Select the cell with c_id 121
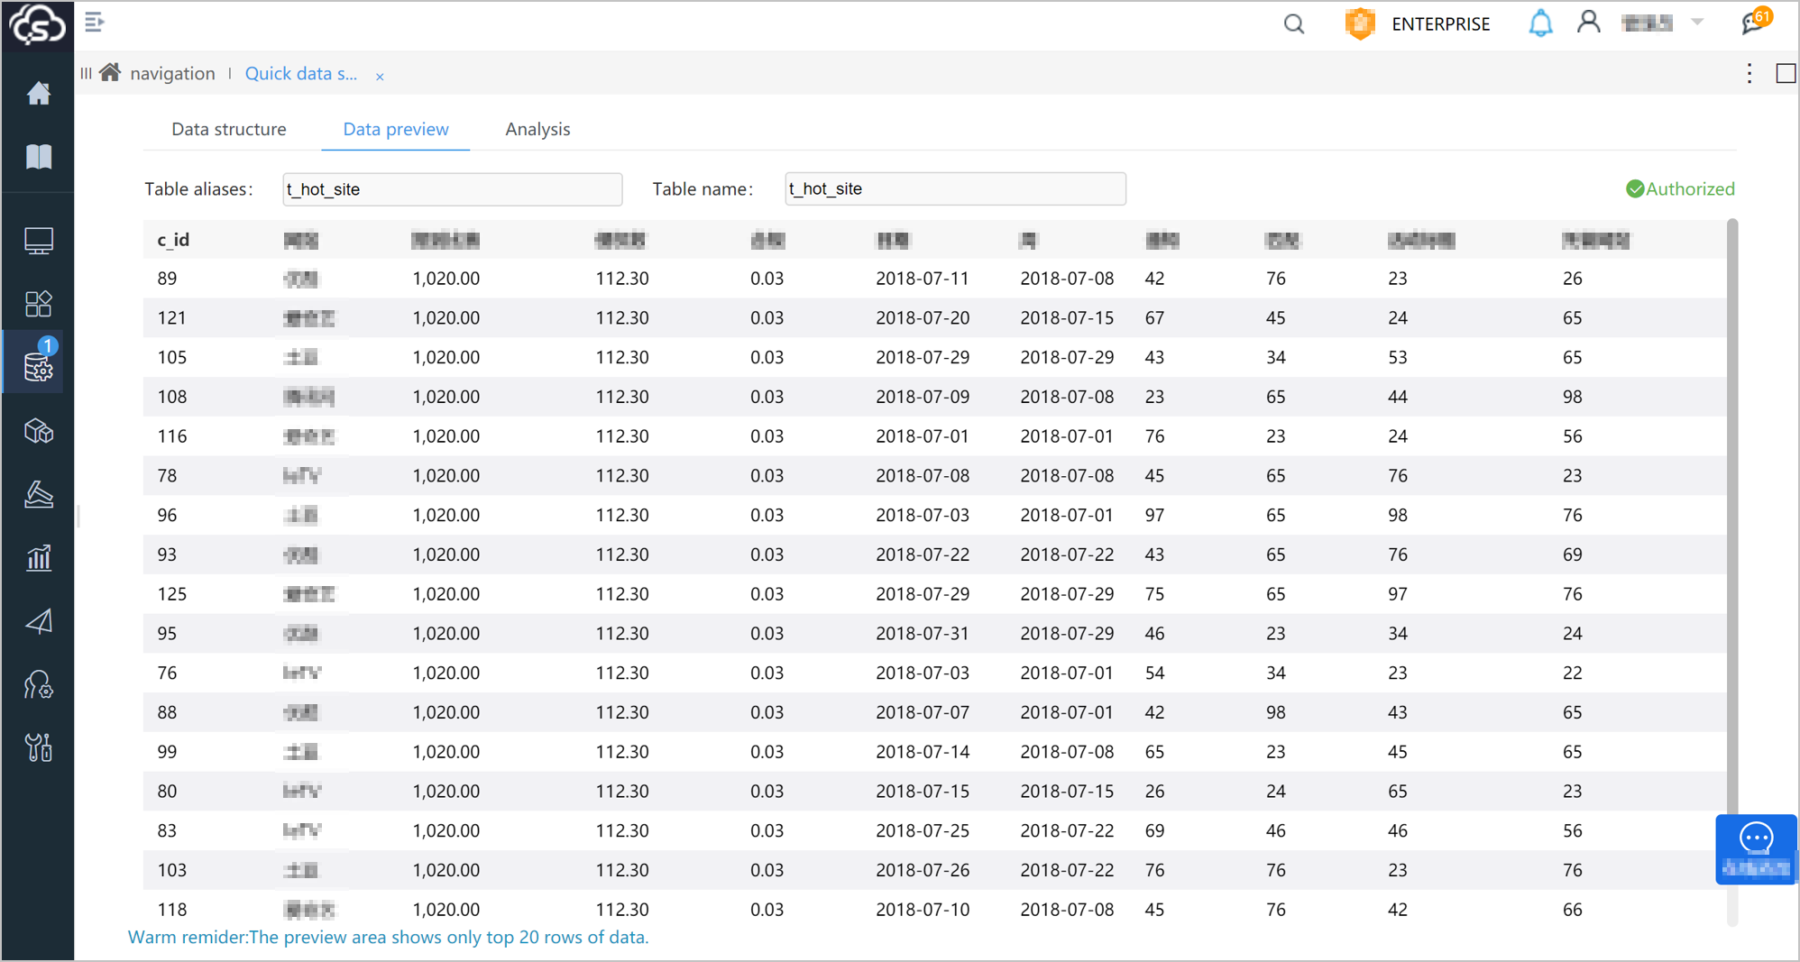1800x962 pixels. (171, 318)
